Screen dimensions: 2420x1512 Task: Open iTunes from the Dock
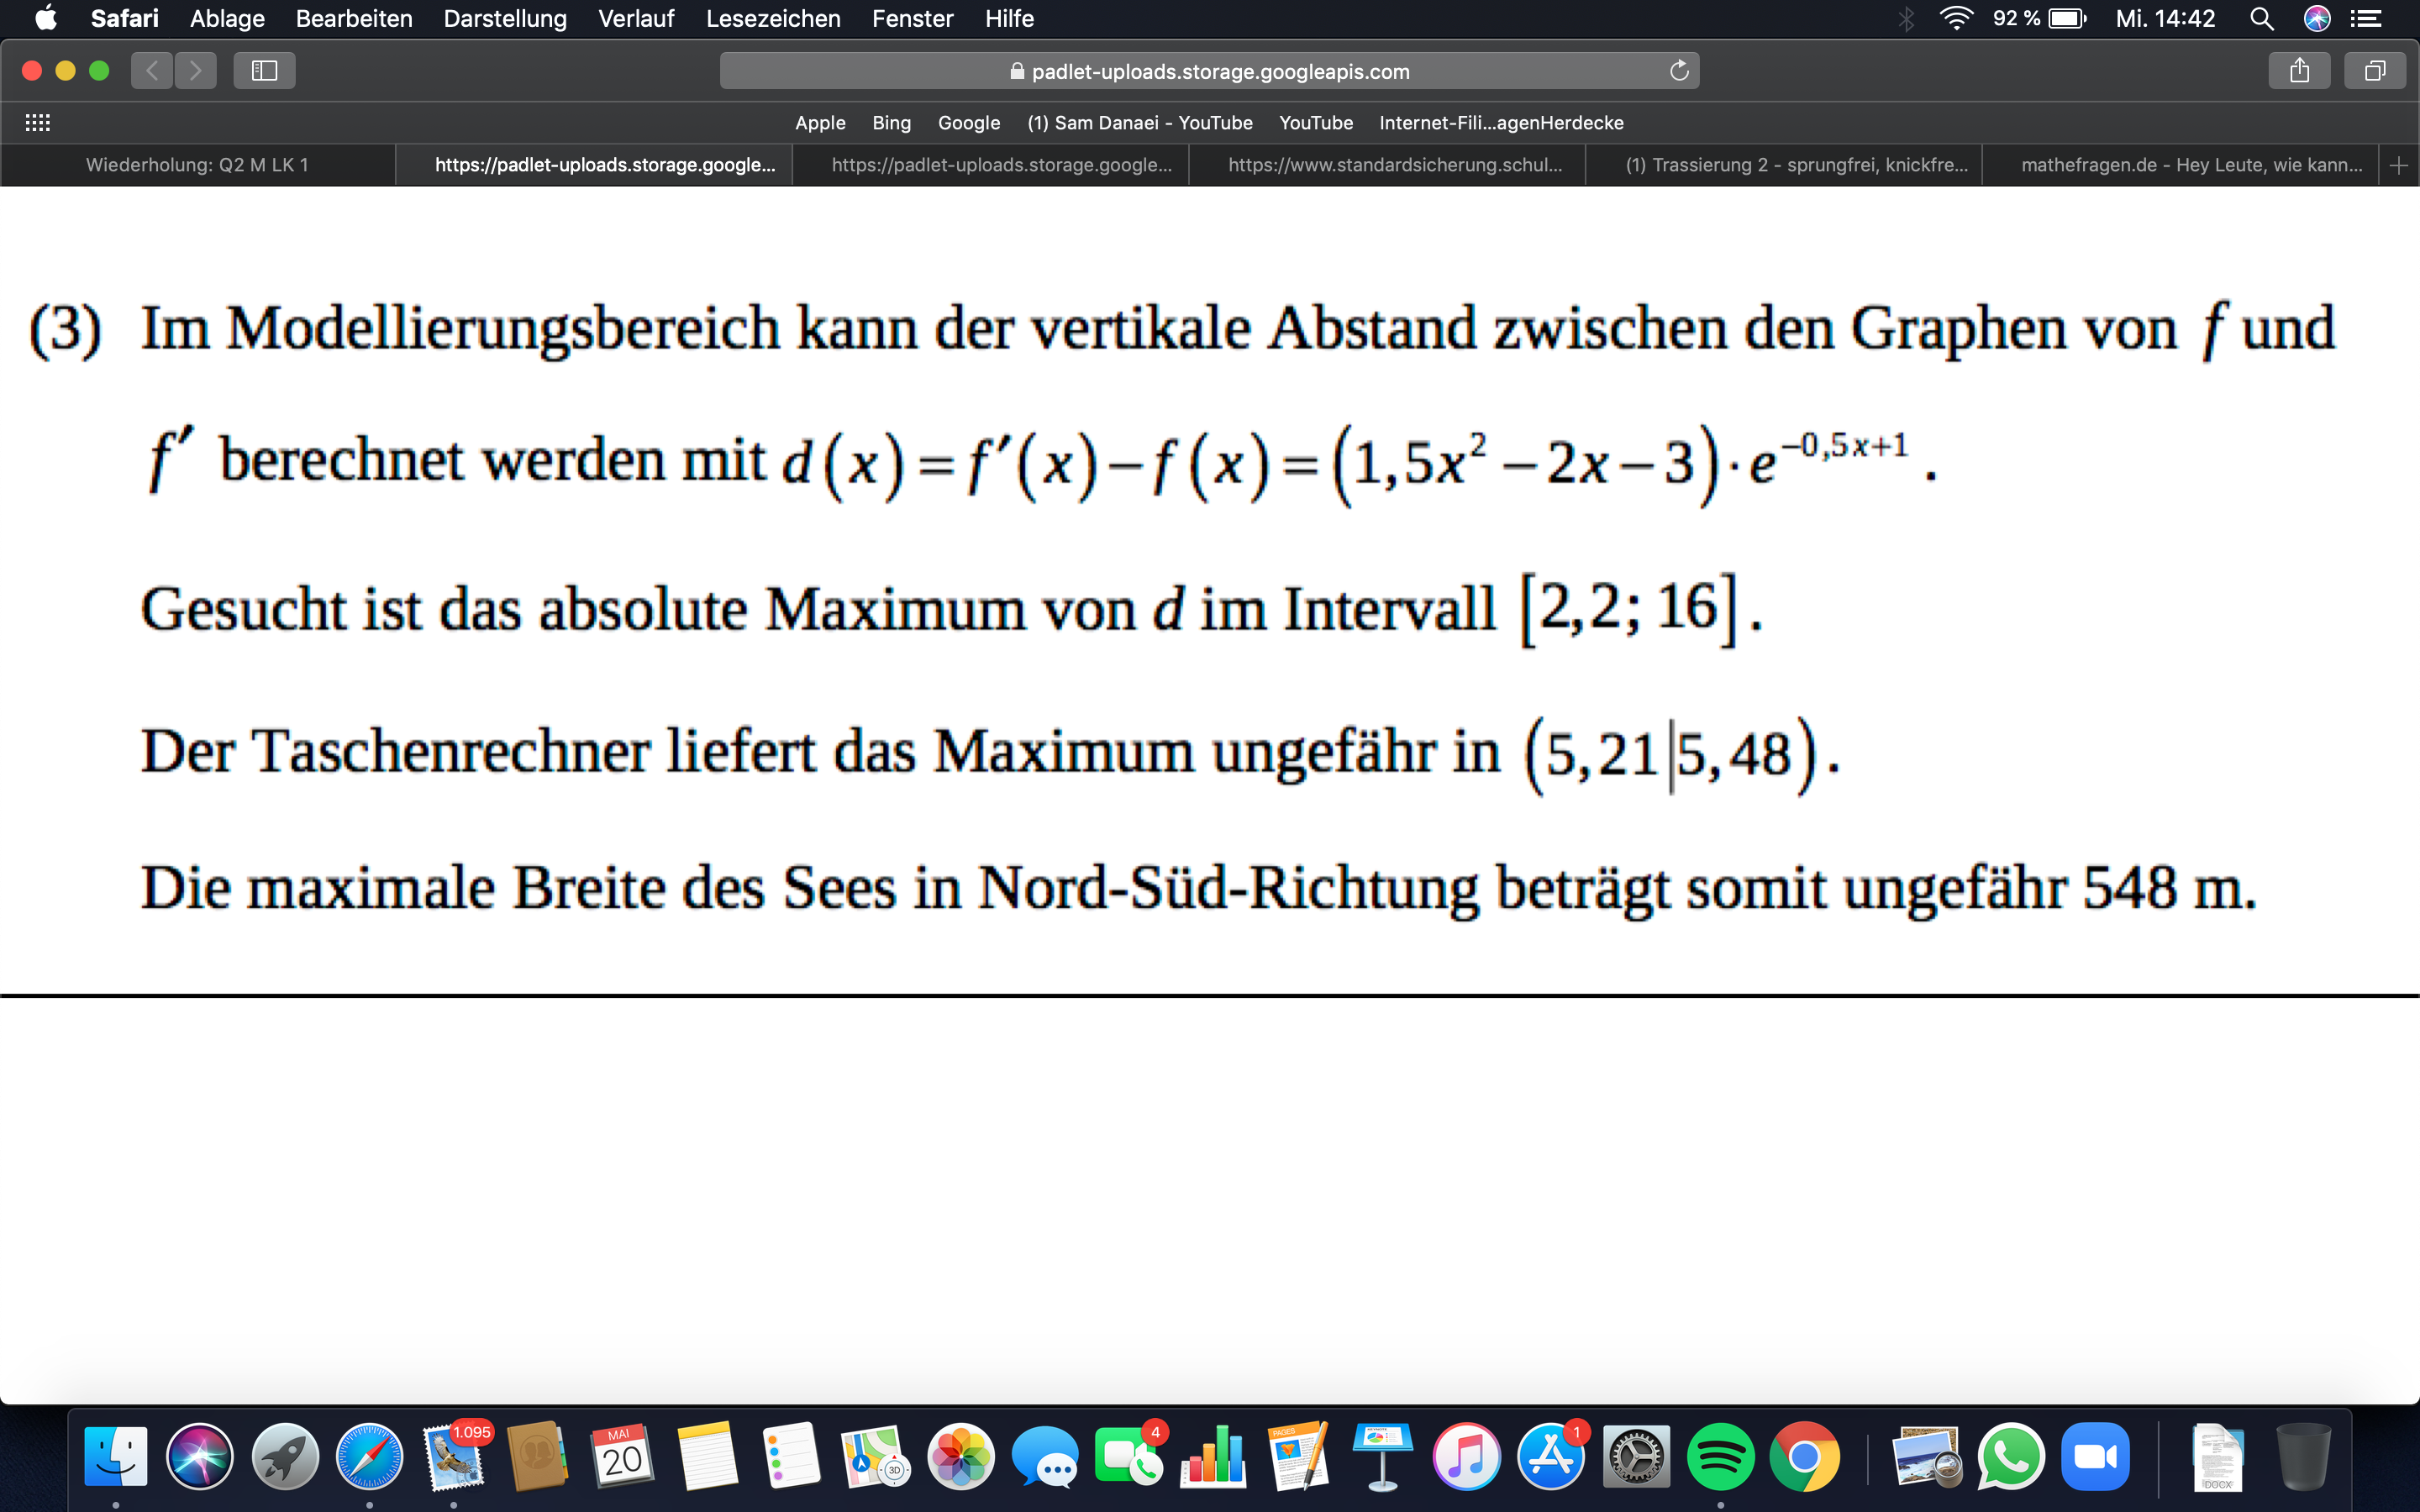click(1467, 1456)
